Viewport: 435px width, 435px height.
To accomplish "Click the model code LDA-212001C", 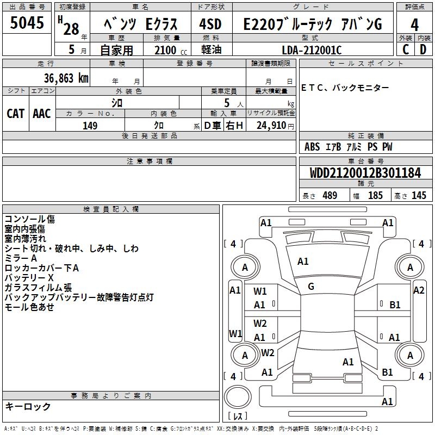I will (x=312, y=50).
